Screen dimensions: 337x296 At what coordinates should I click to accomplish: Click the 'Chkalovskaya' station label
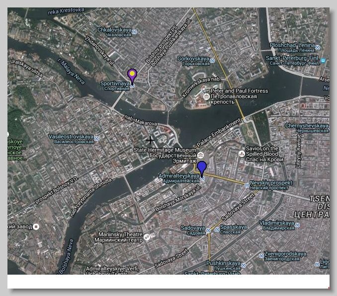point(114,30)
